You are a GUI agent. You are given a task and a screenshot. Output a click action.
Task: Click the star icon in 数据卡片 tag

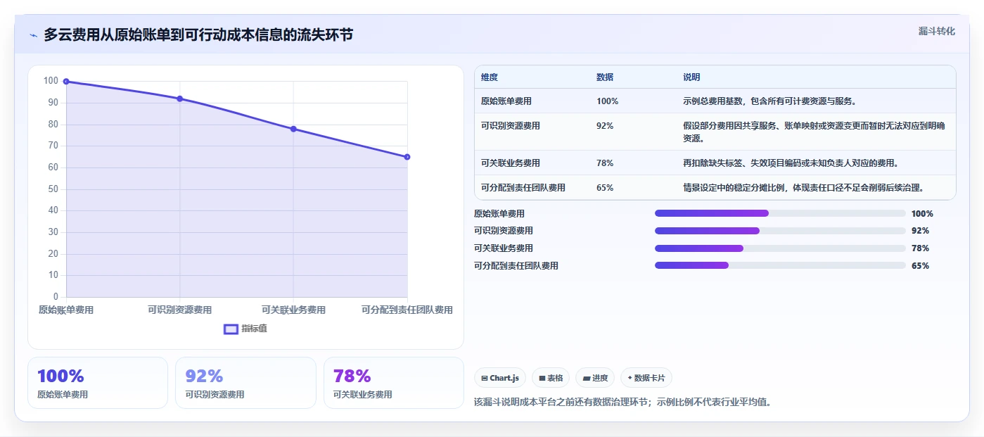pos(630,378)
